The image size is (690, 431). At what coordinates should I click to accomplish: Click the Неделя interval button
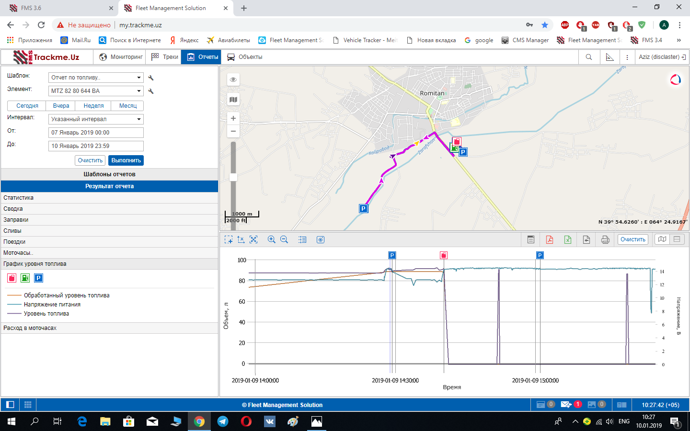(93, 106)
